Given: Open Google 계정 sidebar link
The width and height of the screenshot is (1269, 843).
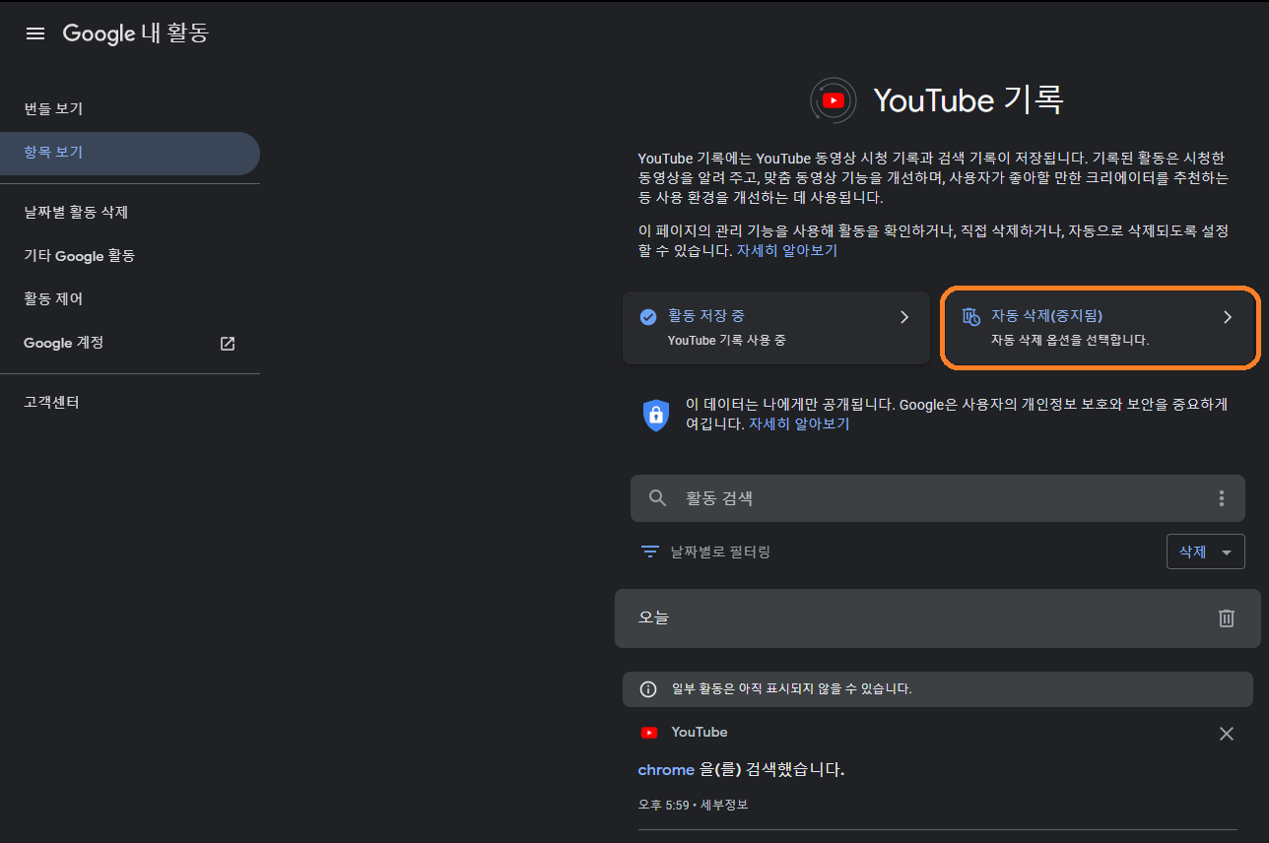Looking at the screenshot, I should (x=64, y=343).
